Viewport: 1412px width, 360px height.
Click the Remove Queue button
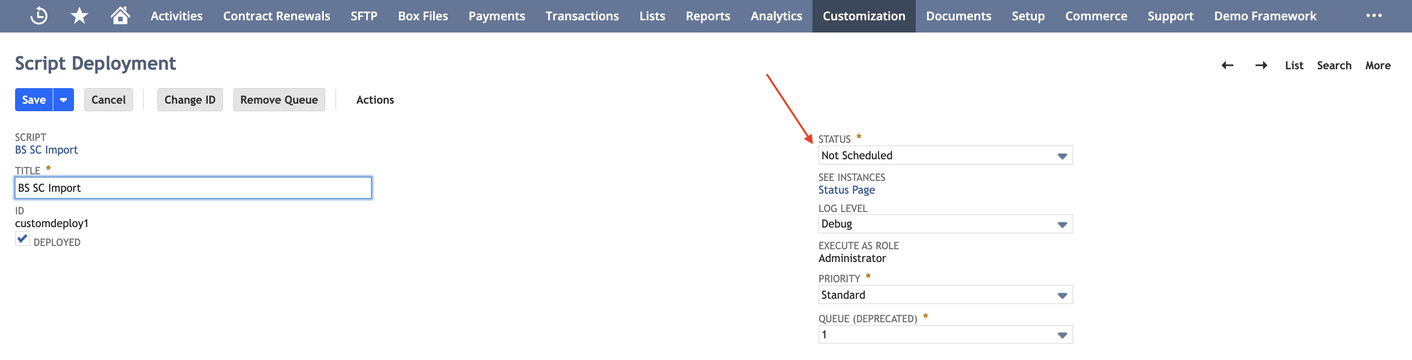point(279,100)
